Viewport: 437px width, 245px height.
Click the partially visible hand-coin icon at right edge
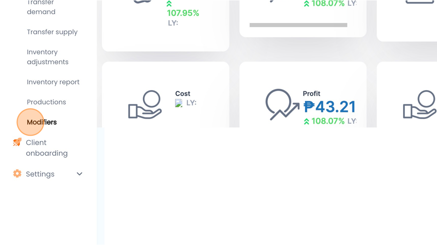click(420, 105)
